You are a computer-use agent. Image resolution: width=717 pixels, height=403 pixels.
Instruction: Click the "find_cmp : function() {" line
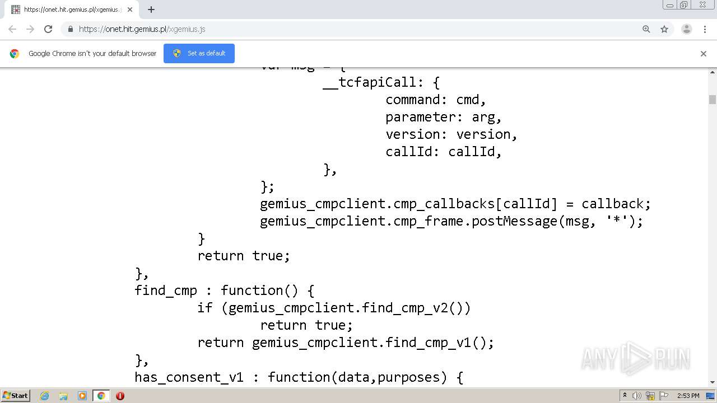click(x=224, y=290)
